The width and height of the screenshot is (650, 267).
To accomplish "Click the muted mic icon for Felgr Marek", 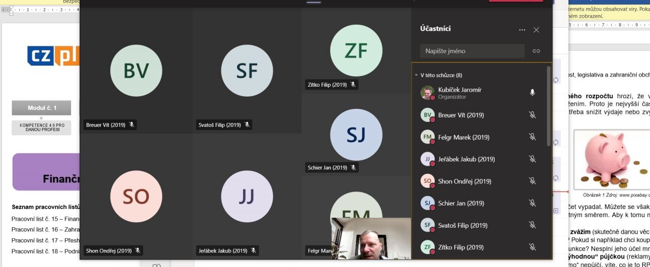I will 532,137.
